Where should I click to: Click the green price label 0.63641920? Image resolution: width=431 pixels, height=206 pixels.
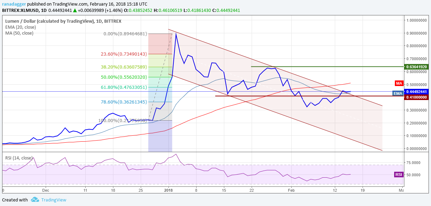pyautogui.click(x=417, y=66)
